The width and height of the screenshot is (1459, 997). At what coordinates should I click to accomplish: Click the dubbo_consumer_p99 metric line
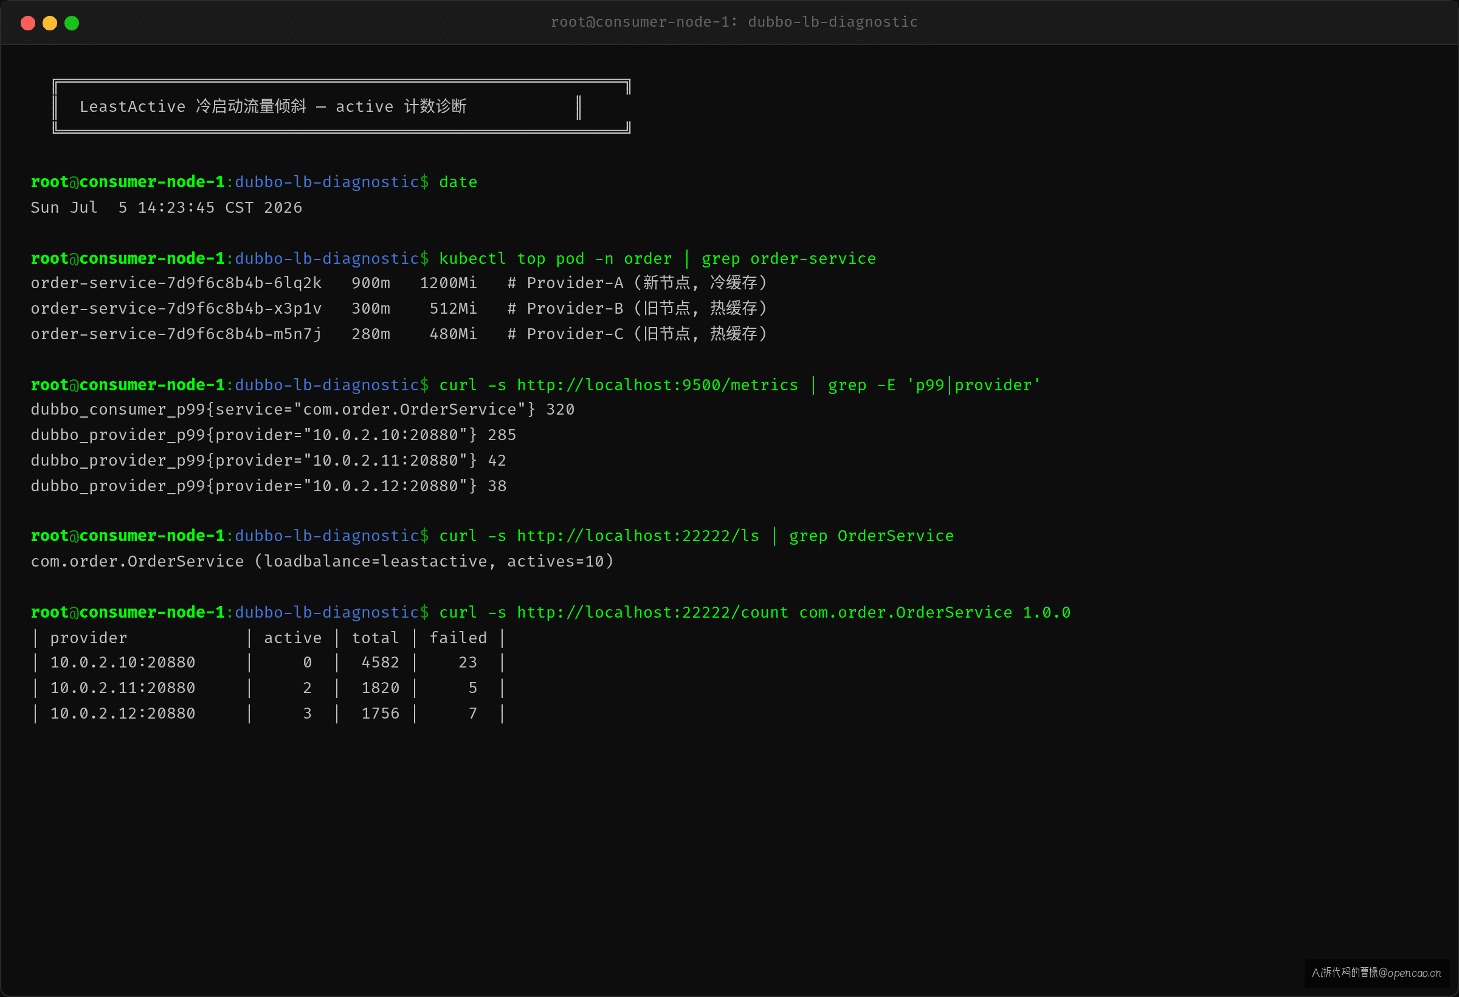coord(303,409)
